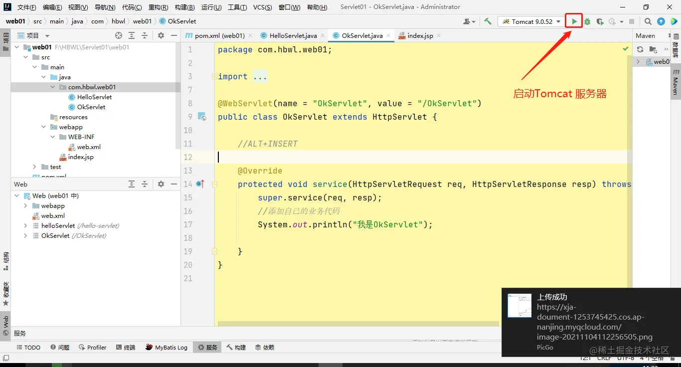Collapse the com.hbwl.web01 package node
681x367 pixels.
tap(53, 87)
